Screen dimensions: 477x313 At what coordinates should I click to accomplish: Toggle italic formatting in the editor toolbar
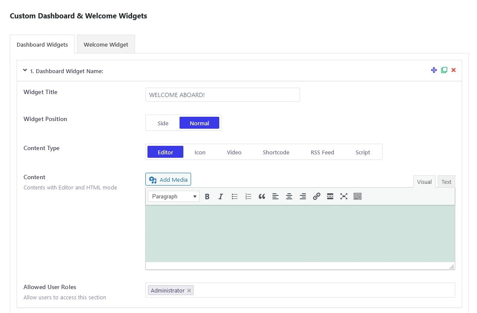(x=221, y=196)
